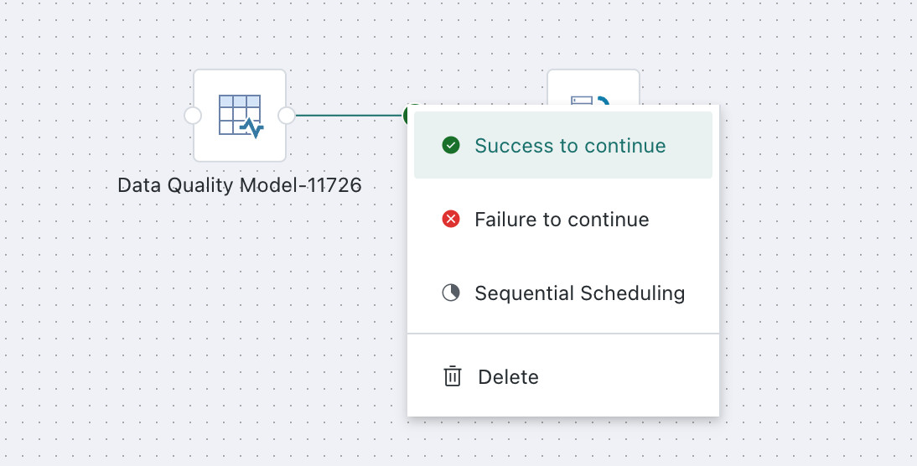Click blank canvas right of the context menu
The image size is (917, 466).
coord(819,263)
